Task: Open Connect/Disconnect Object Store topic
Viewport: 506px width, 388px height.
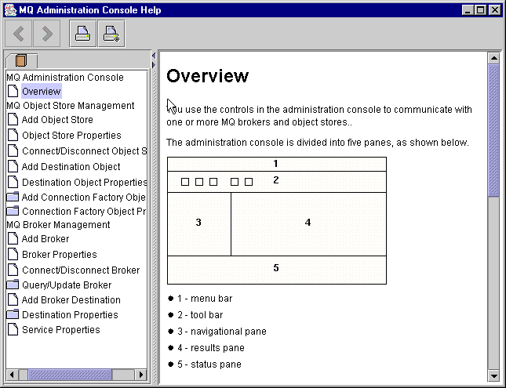Action: point(84,151)
